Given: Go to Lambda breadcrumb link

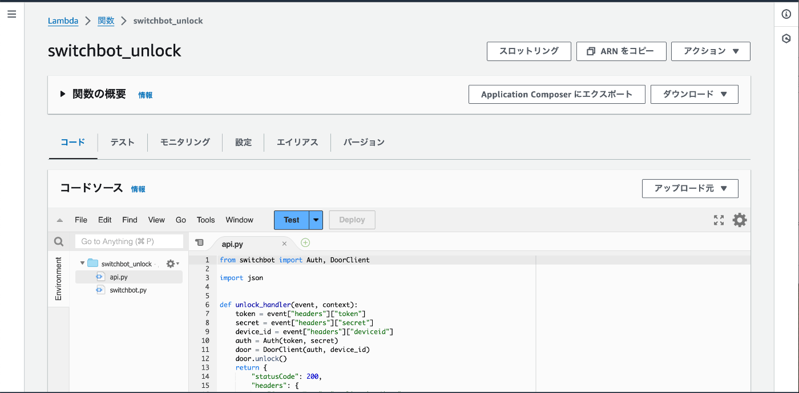Looking at the screenshot, I should tap(63, 21).
